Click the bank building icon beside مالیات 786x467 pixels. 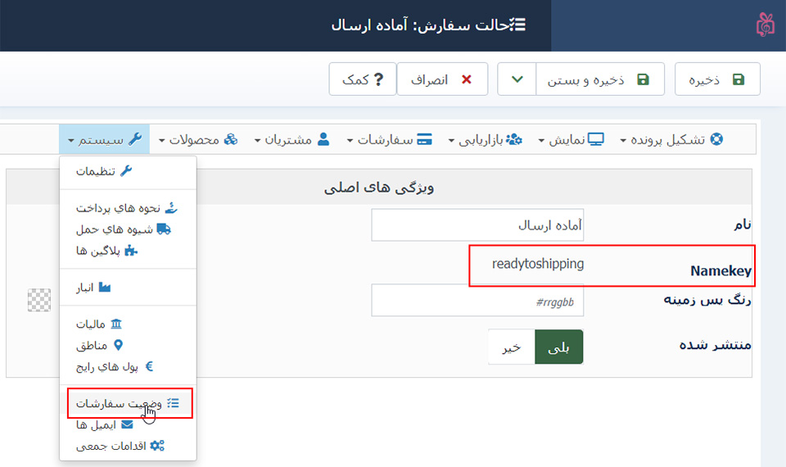115,324
